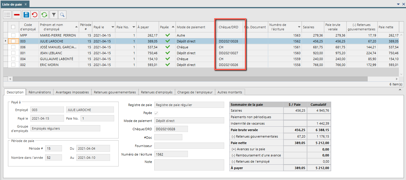Viewport: 406px width, 180px height.
Task: Click the red undo arrow icon
Action: pos(35,15)
